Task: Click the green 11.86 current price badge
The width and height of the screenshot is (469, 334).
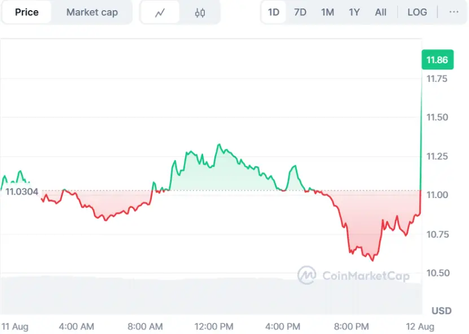Action: tap(437, 60)
